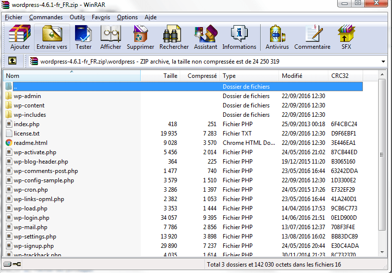Select the parent folder '..' row

pyautogui.click(x=183, y=87)
